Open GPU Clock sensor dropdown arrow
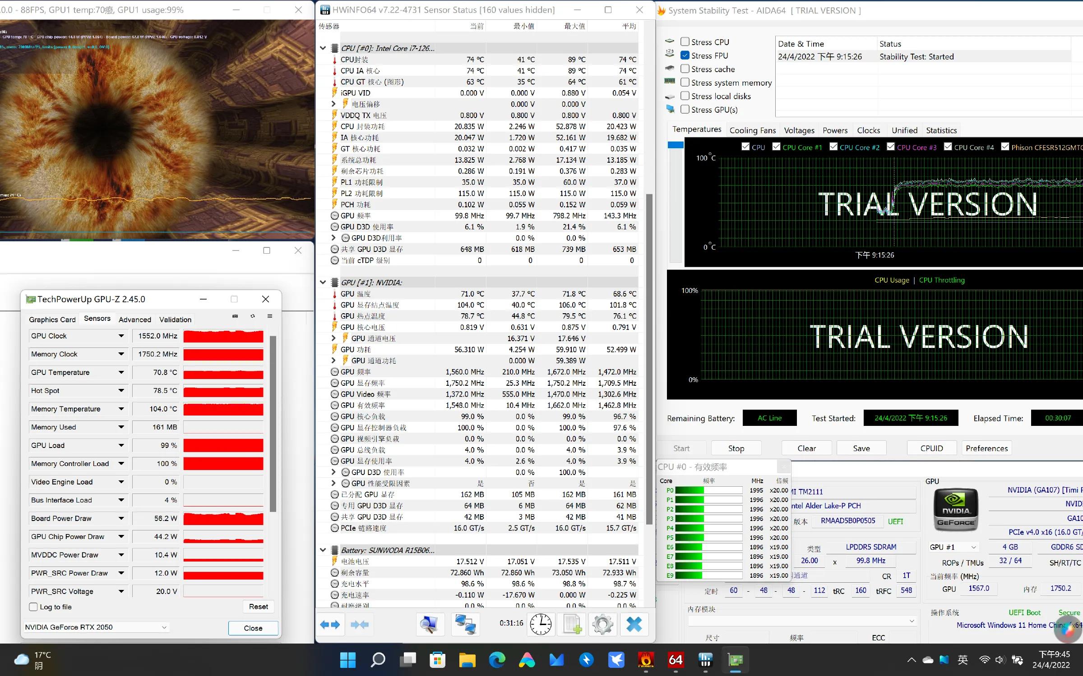1083x676 pixels. point(121,336)
